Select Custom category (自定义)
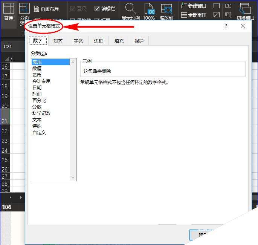The height and width of the screenshot is (245, 258). pyautogui.click(x=50, y=133)
